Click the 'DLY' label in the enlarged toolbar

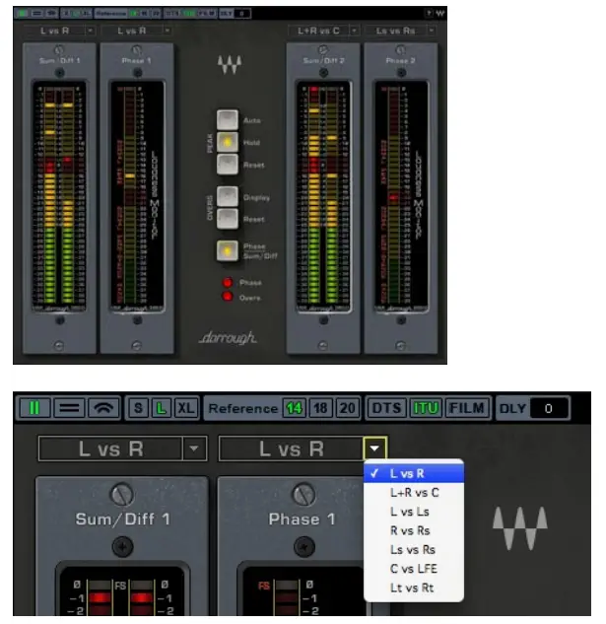(x=512, y=409)
